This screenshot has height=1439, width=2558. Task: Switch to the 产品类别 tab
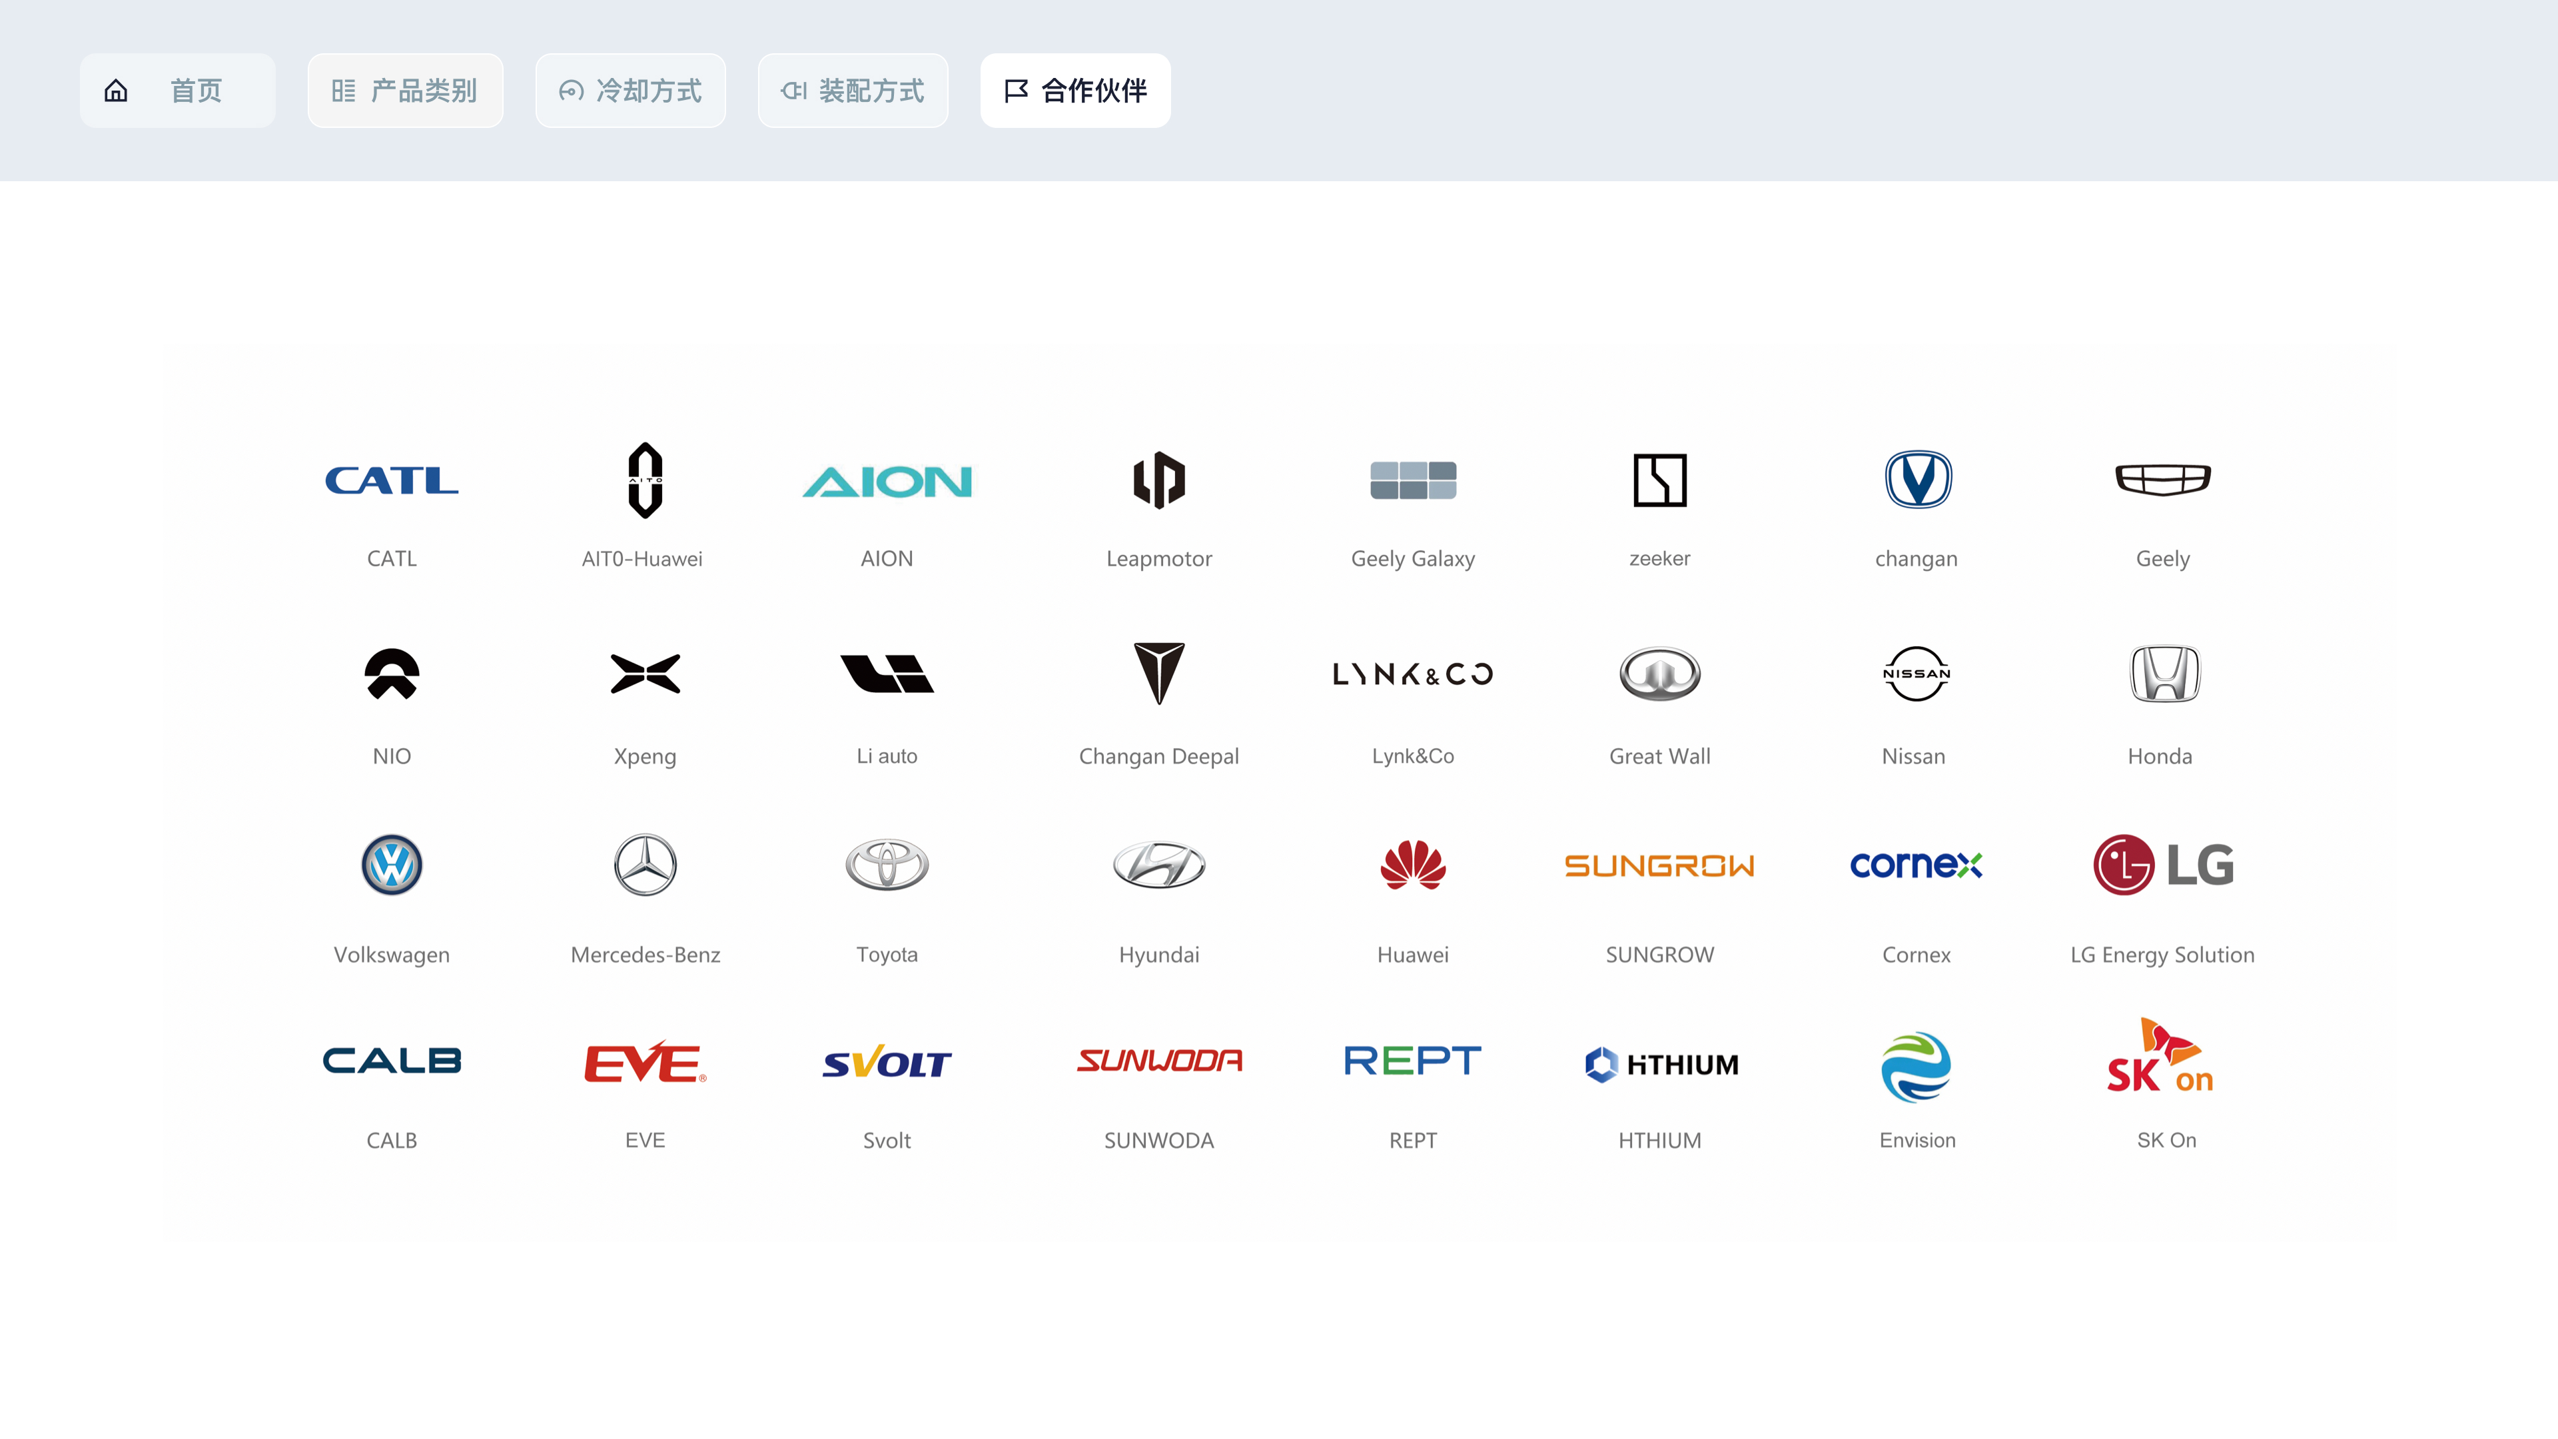[405, 91]
